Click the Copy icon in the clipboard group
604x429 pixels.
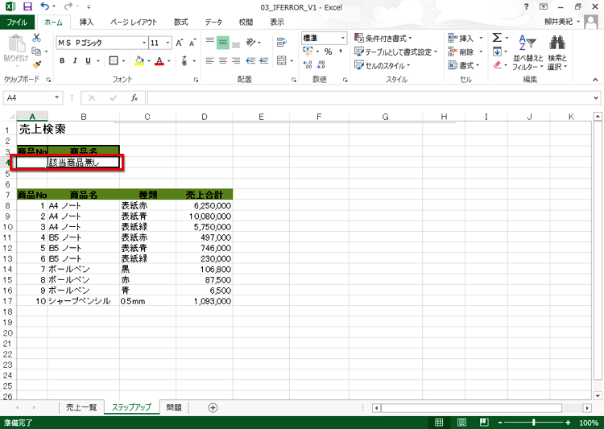click(36, 52)
